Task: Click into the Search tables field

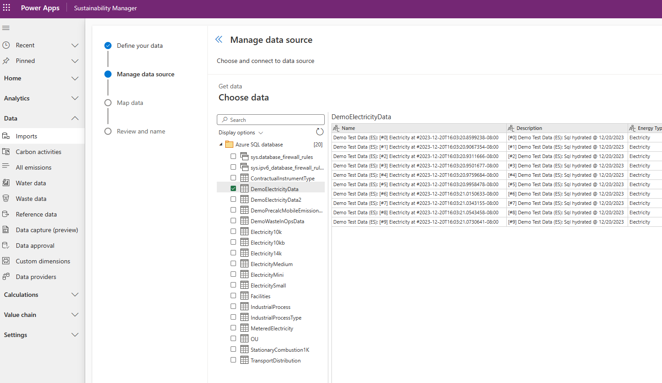Action: point(271,120)
